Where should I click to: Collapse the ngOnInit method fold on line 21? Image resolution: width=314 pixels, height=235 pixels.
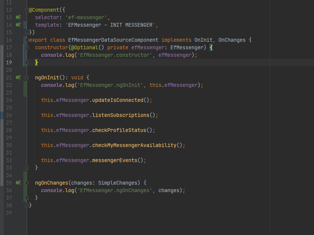point(27,78)
